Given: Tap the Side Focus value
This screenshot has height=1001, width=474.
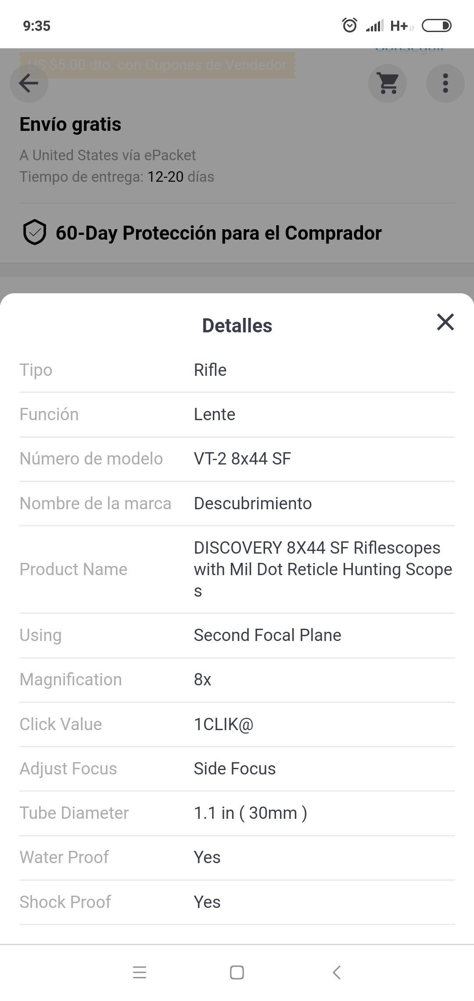Looking at the screenshot, I should [235, 769].
